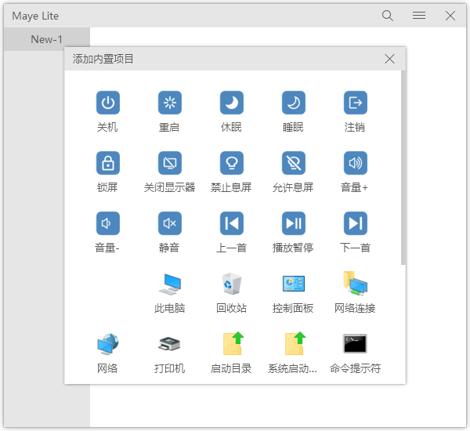
Task: Click the search magnifier in title bar
Action: click(388, 16)
